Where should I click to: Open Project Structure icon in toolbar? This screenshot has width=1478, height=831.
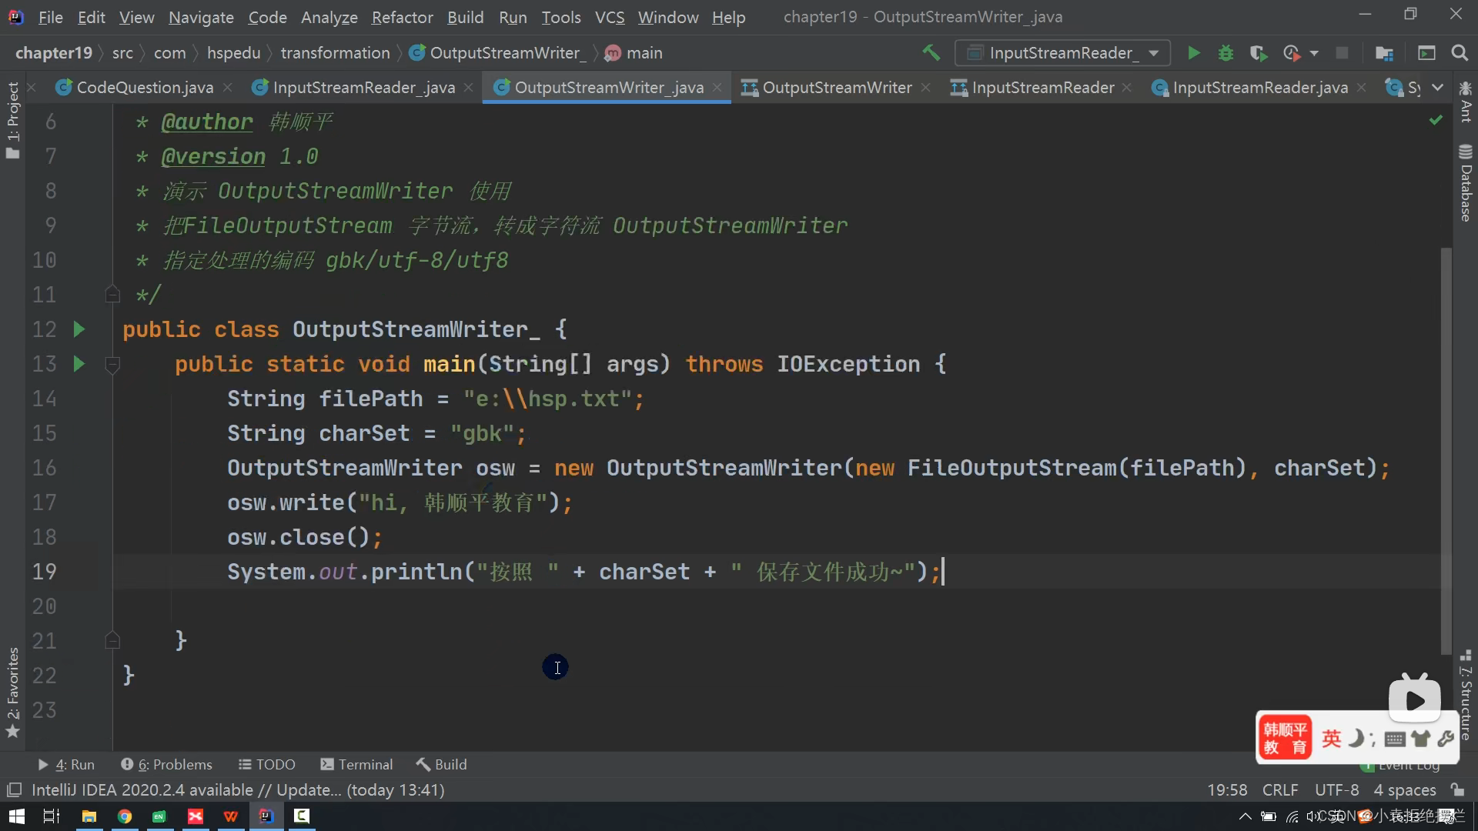[x=1384, y=53]
